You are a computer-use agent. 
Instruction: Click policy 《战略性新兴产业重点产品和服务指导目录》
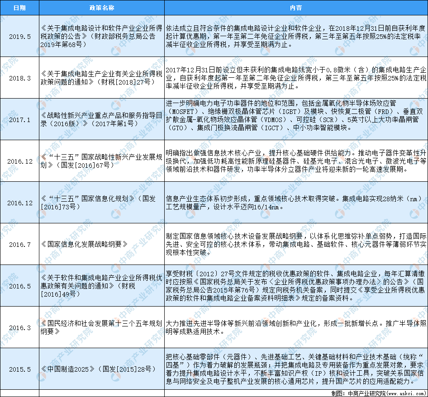pos(101,119)
